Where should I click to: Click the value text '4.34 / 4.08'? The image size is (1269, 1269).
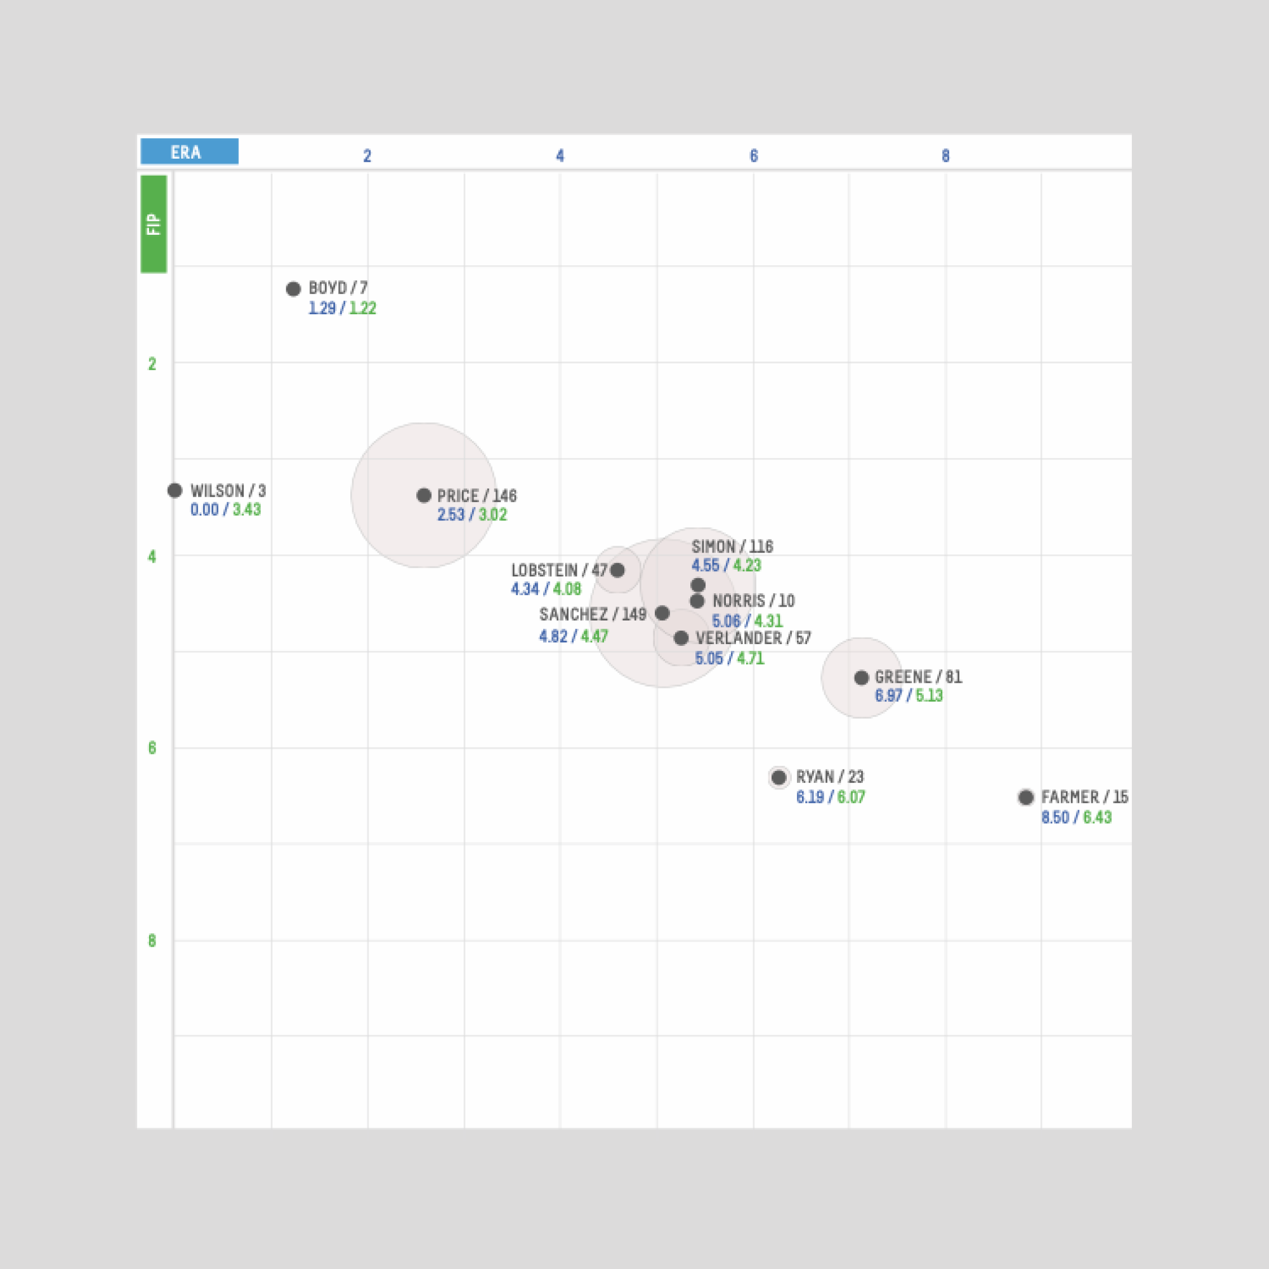[546, 589]
